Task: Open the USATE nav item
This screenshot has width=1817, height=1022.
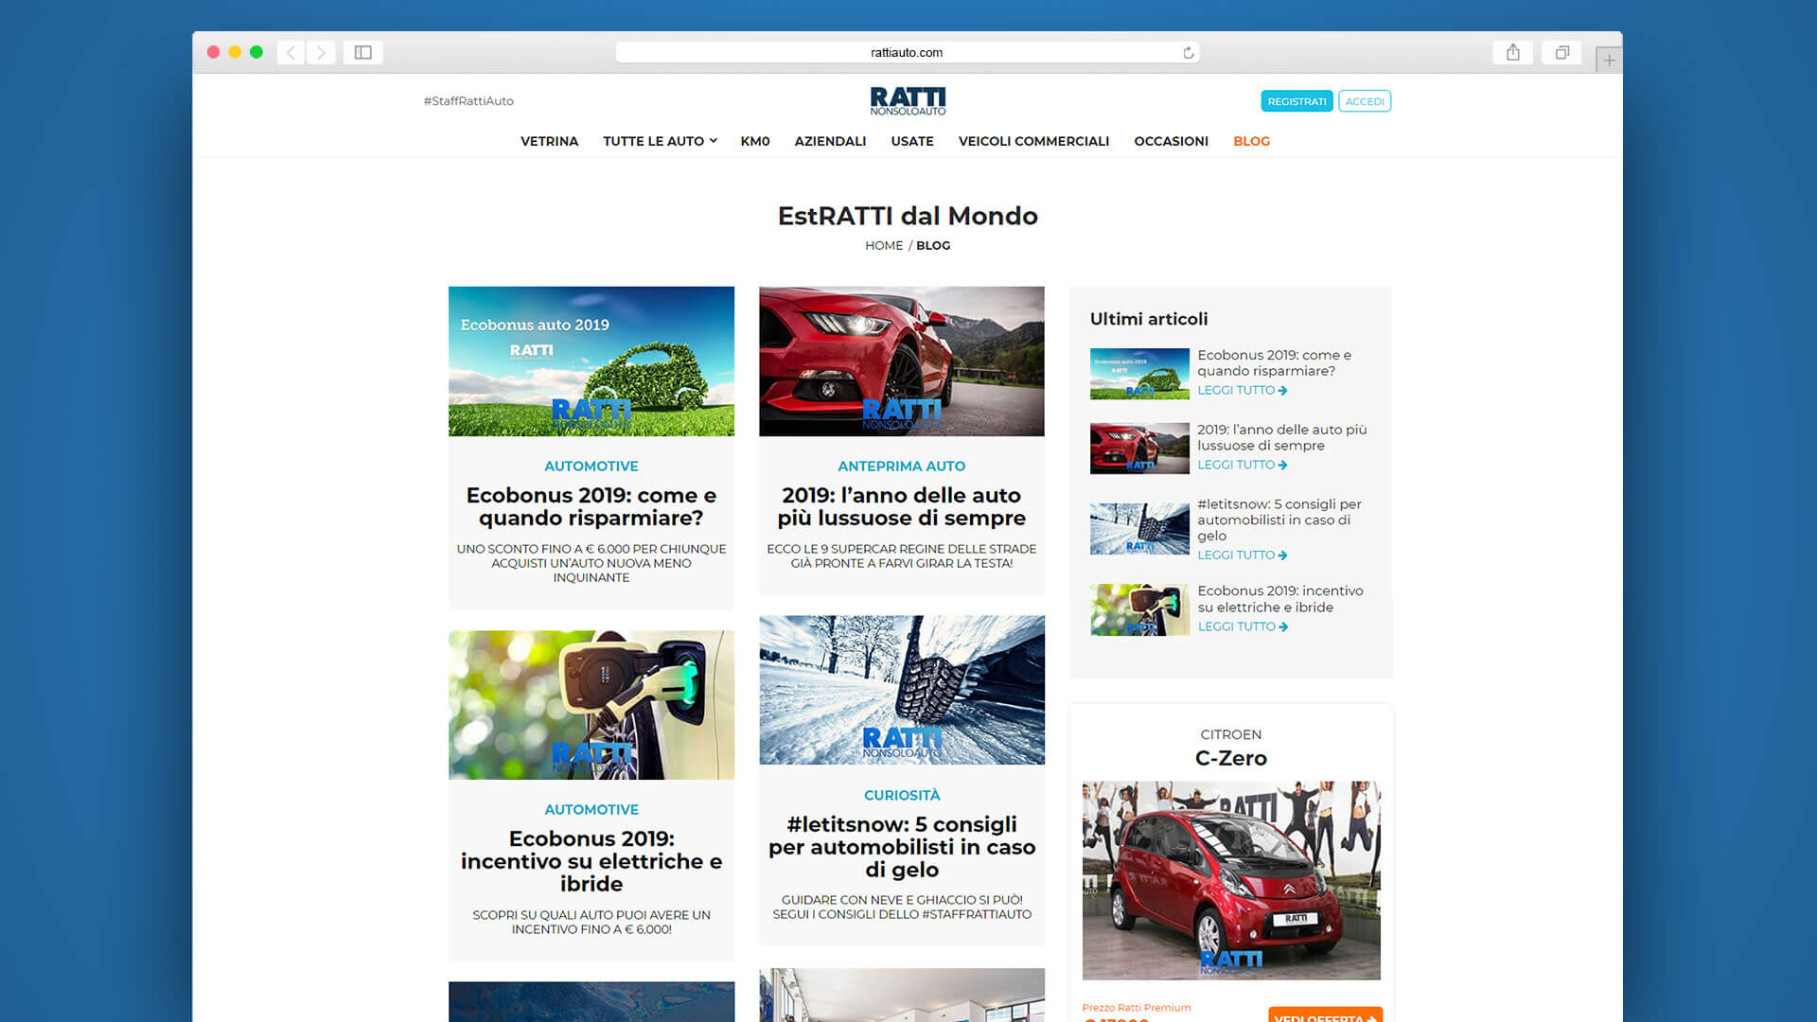Action: pos(912,141)
